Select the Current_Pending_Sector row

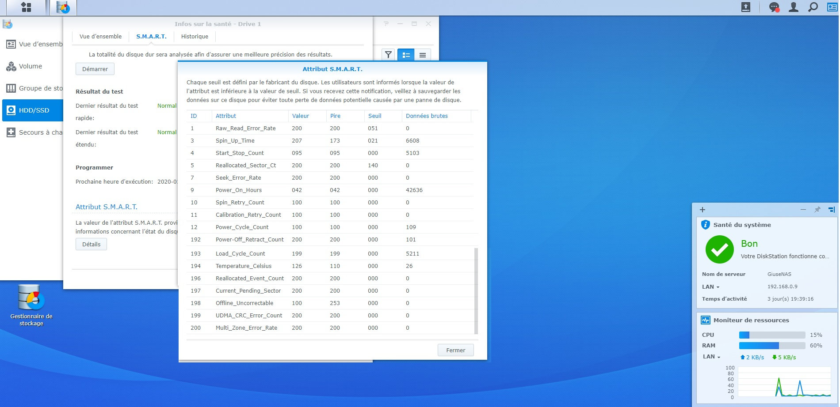330,291
